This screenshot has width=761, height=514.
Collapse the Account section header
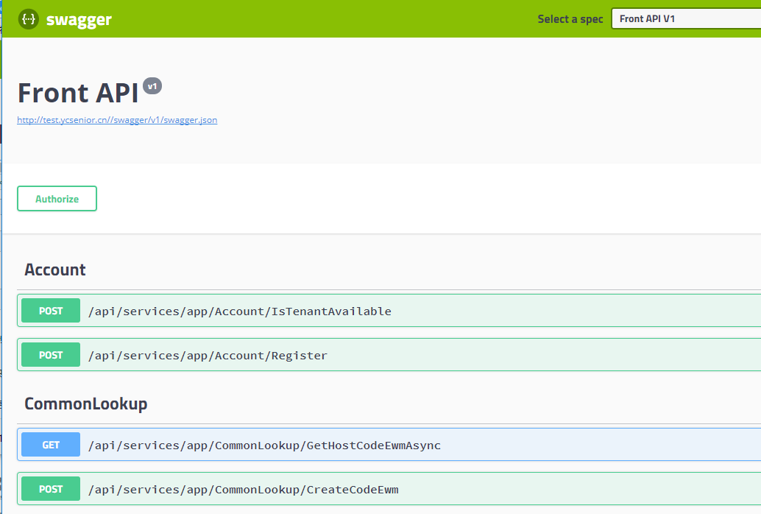[55, 270]
